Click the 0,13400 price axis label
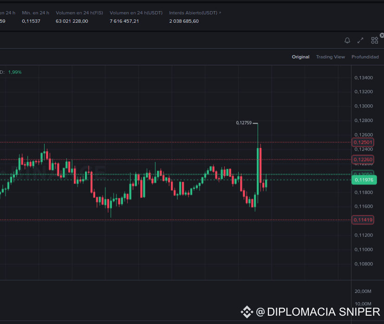 pyautogui.click(x=364, y=78)
